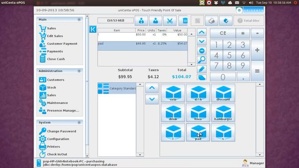
Task: Open the mail indicator in top bar
Action: pos(237,3)
